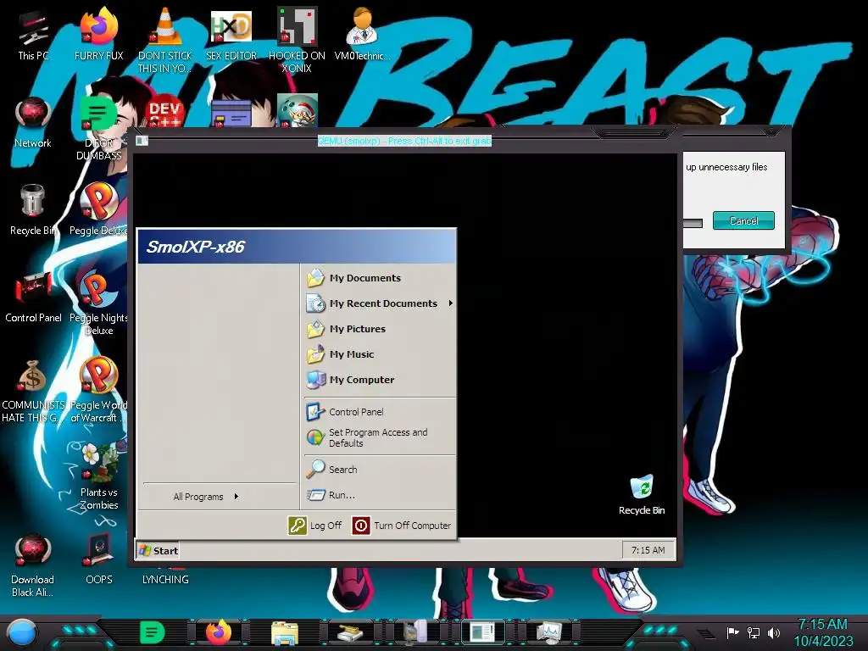Open the purple card desktop shortcut
868x651 pixels.
[x=231, y=113]
